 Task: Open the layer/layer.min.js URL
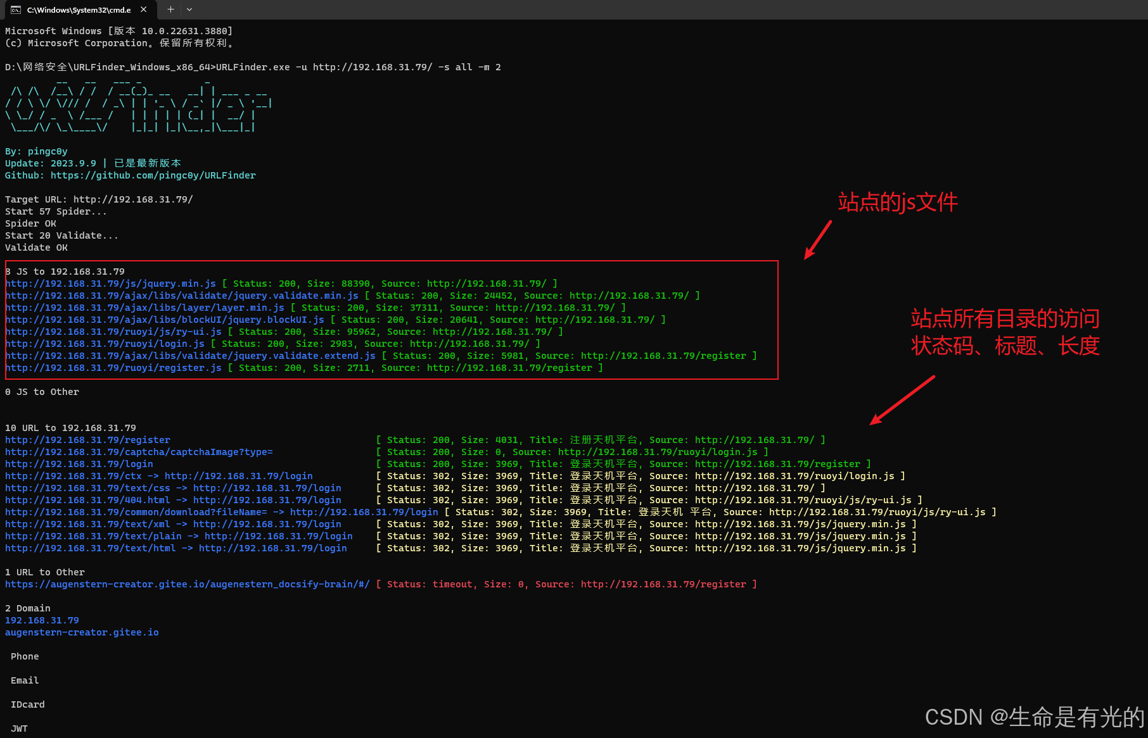point(145,308)
